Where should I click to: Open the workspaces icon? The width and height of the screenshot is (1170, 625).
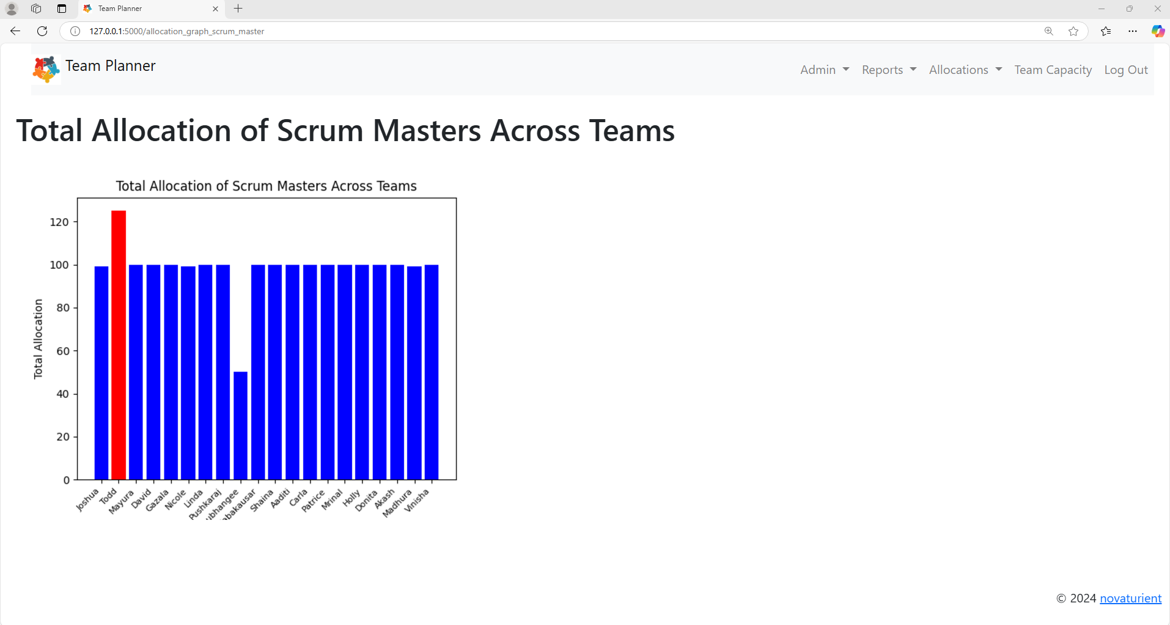click(36, 9)
